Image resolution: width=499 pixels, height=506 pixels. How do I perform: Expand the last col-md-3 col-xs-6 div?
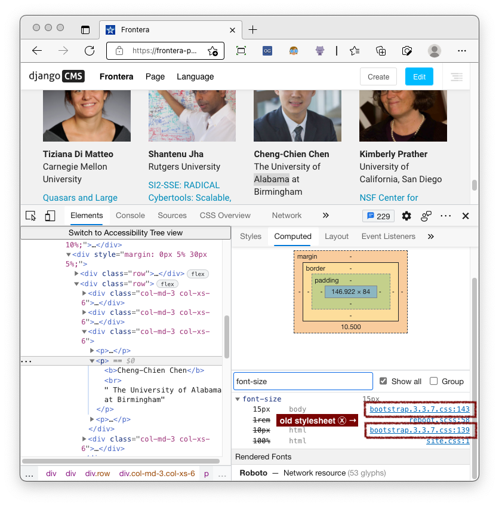[84, 439]
